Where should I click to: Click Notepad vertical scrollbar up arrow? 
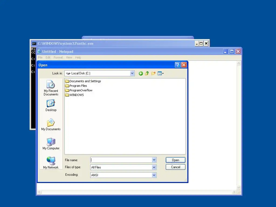(x=239, y=63)
